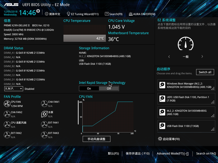This screenshot has height=163, width=218.
Task: Select the EXT FAN1 fan icon
Action: pos(44,125)
